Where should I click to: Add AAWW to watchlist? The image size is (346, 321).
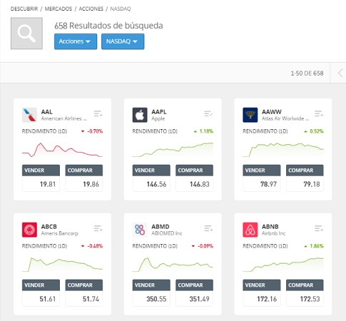point(319,113)
